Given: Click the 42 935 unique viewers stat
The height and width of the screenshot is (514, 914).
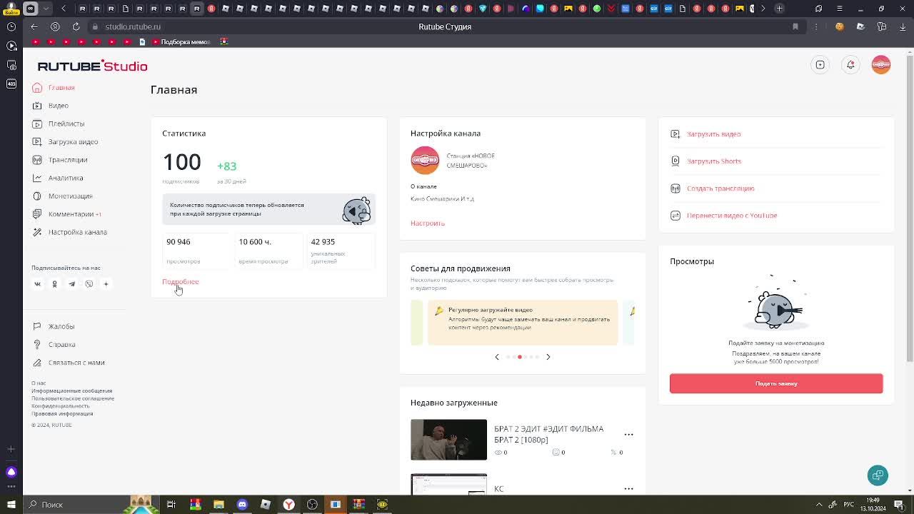Looking at the screenshot, I should pos(341,252).
